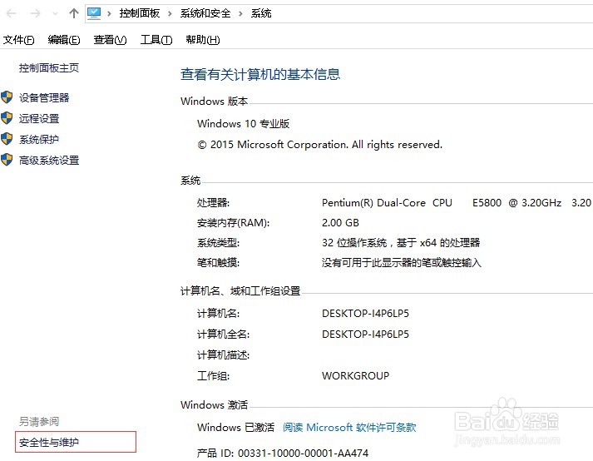
Task: Click the heading 查看有关计算机的基本信息
Action: point(260,74)
